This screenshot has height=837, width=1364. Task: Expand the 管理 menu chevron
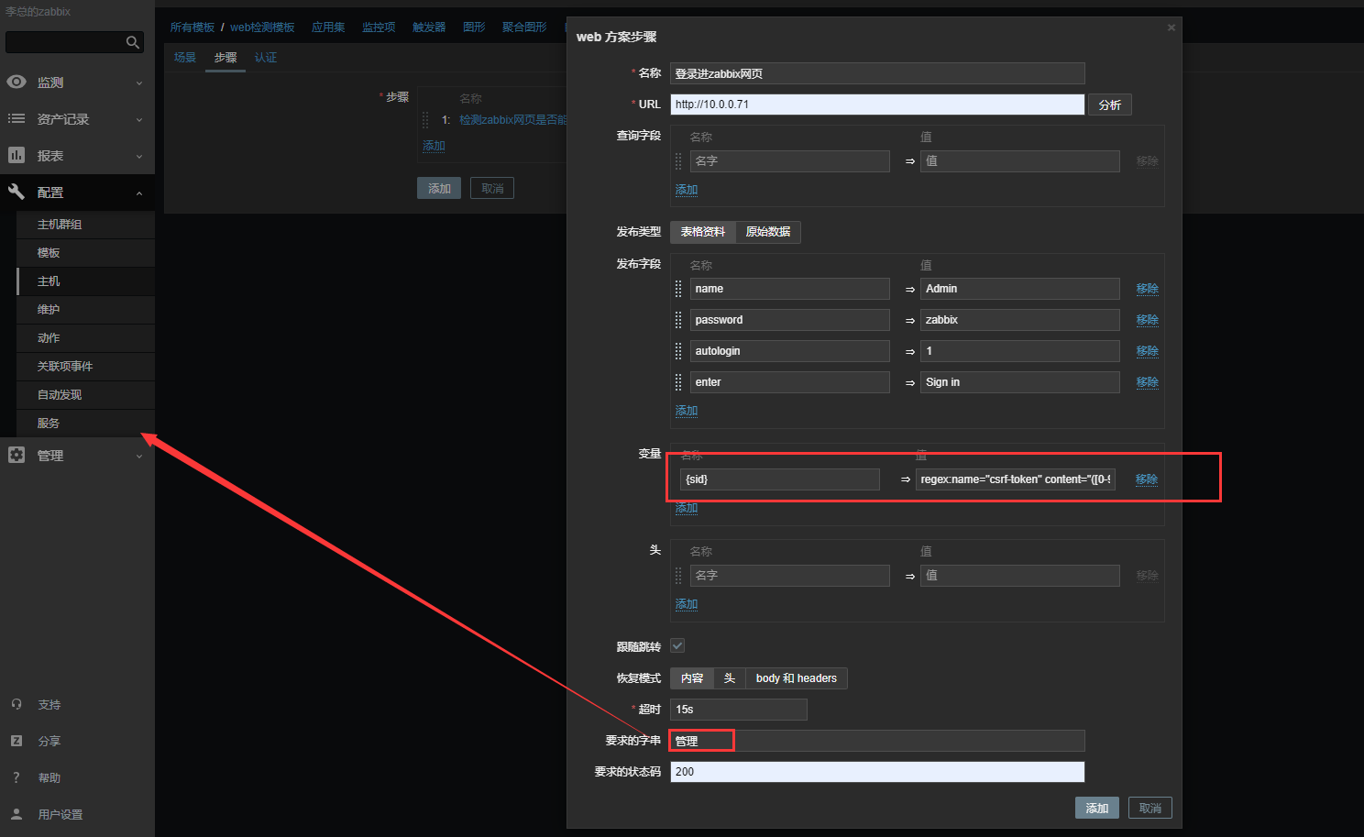coord(139,457)
